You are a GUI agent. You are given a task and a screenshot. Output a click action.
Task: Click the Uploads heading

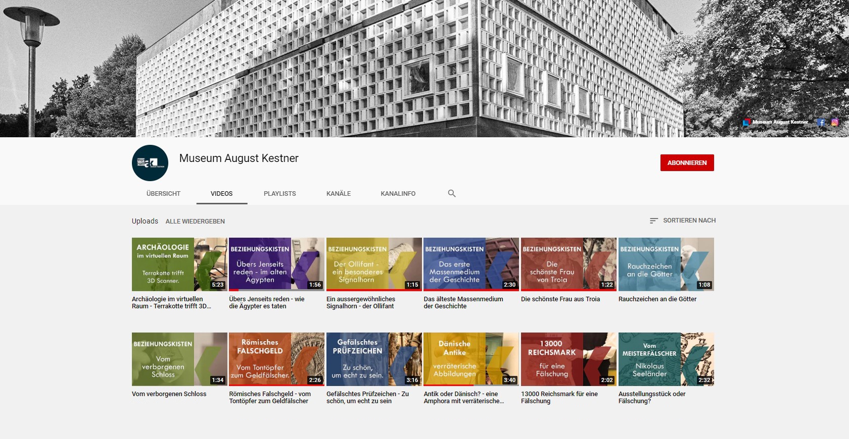click(145, 221)
